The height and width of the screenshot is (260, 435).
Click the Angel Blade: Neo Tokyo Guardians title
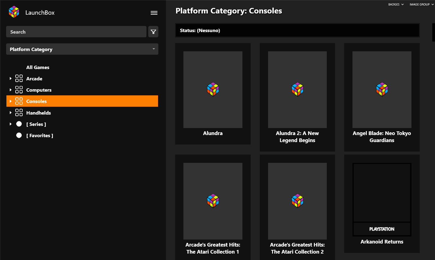[x=382, y=137]
